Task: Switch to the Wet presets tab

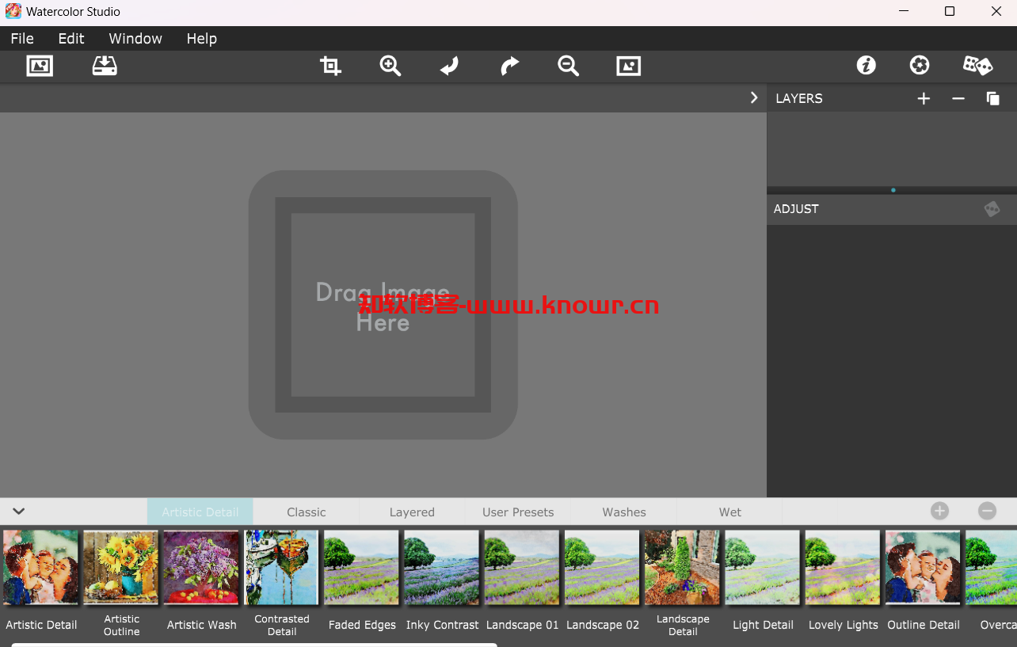Action: [x=730, y=512]
